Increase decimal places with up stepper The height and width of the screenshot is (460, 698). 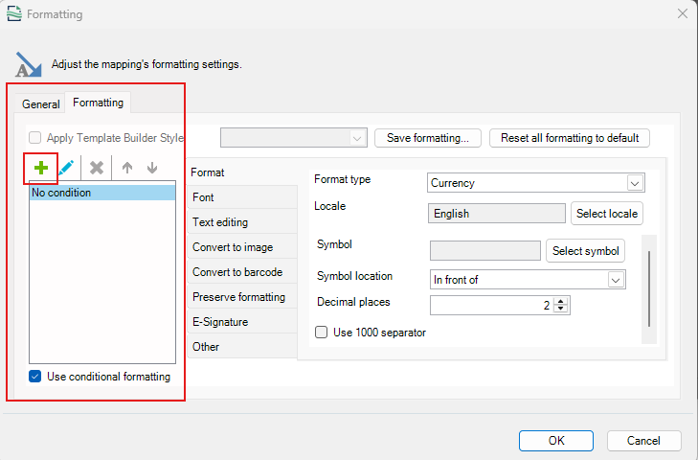coord(561,302)
